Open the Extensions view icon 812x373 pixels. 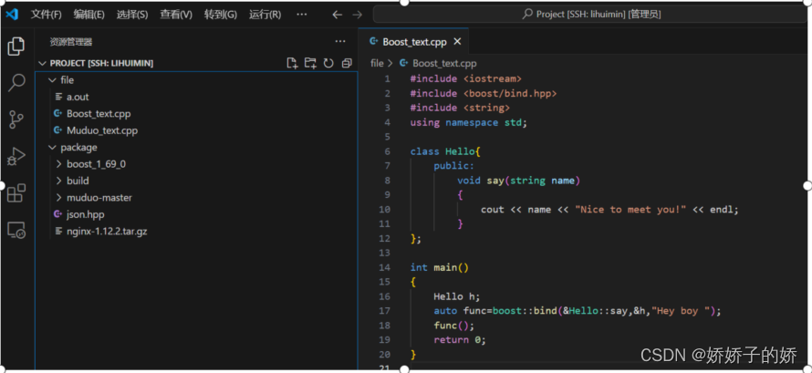tap(16, 193)
